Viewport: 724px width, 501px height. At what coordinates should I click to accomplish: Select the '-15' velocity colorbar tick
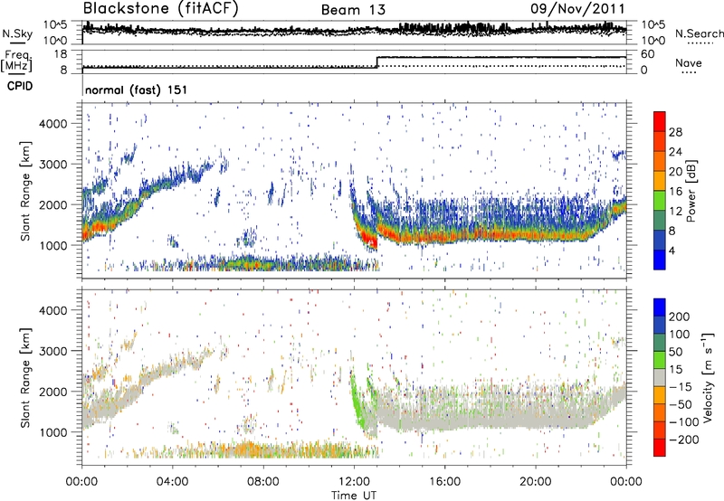681,387
